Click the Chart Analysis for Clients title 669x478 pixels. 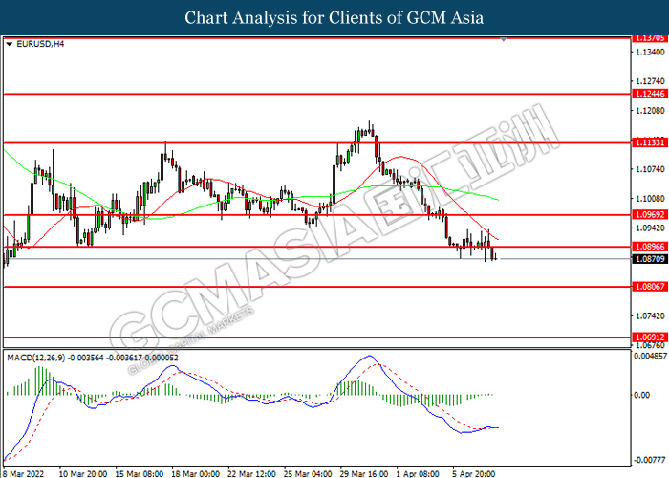334,17
